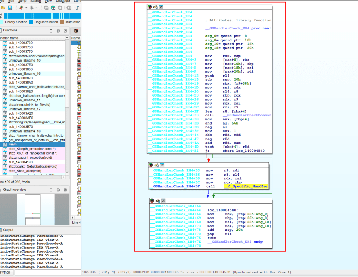
Task: Click the __C_Specific_Handler call target
Action: pyautogui.click(x=246, y=186)
